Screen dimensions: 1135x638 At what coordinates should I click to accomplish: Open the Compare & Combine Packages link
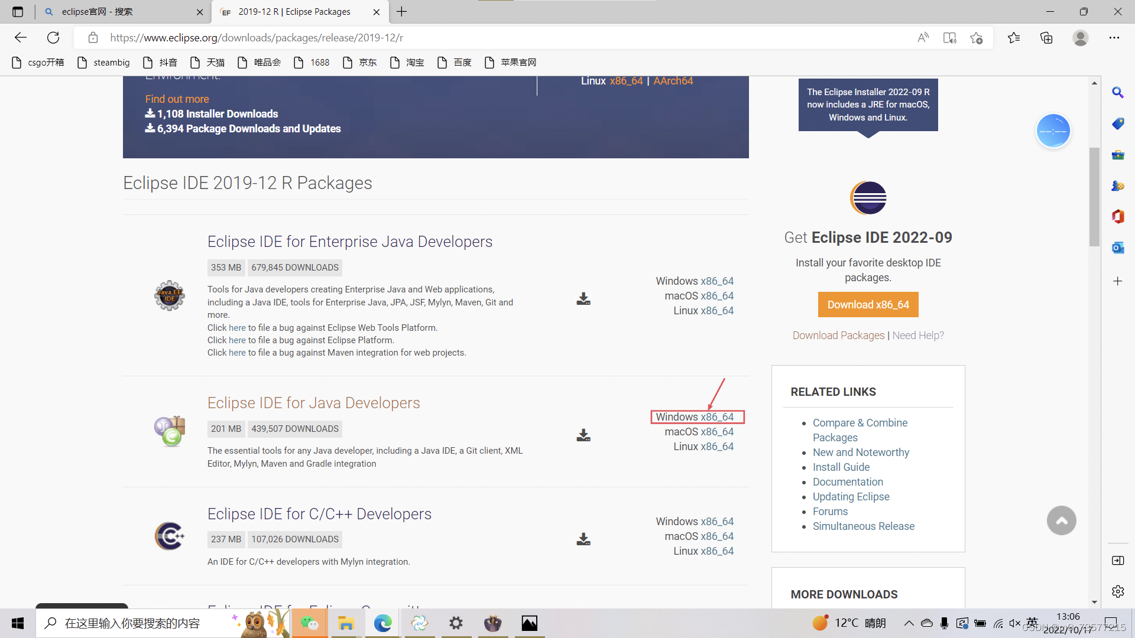[860, 430]
